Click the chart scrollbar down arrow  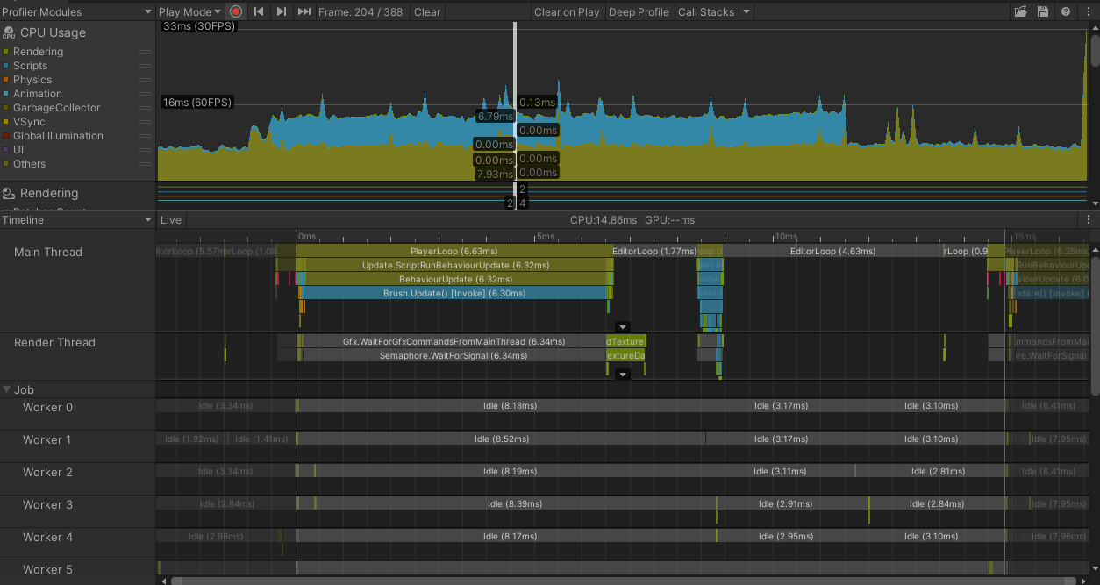point(1095,203)
